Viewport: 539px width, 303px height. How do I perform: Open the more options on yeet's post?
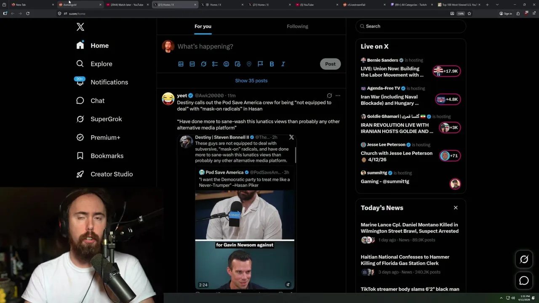338,96
